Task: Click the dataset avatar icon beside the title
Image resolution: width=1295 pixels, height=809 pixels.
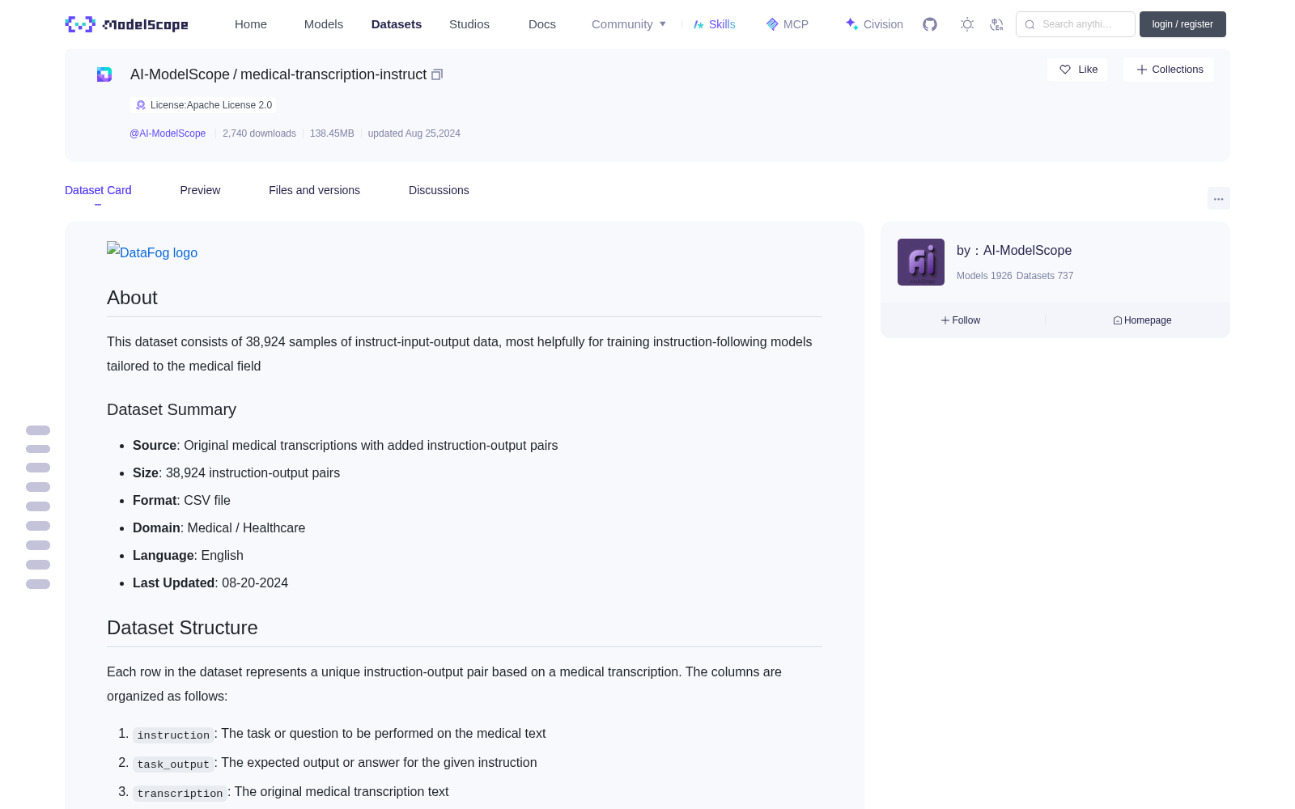Action: 104,74
